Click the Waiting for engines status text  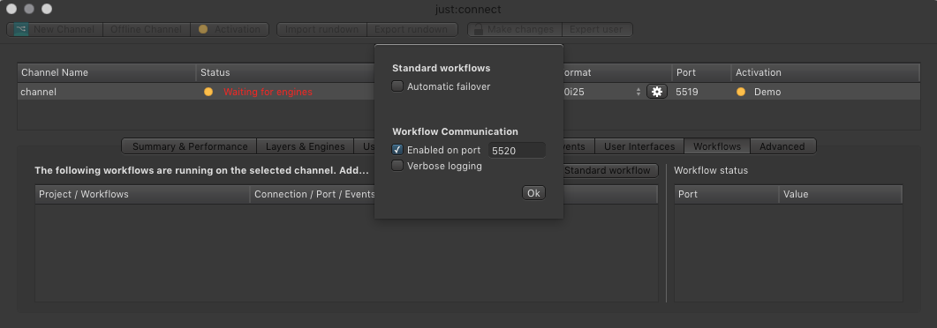click(268, 92)
